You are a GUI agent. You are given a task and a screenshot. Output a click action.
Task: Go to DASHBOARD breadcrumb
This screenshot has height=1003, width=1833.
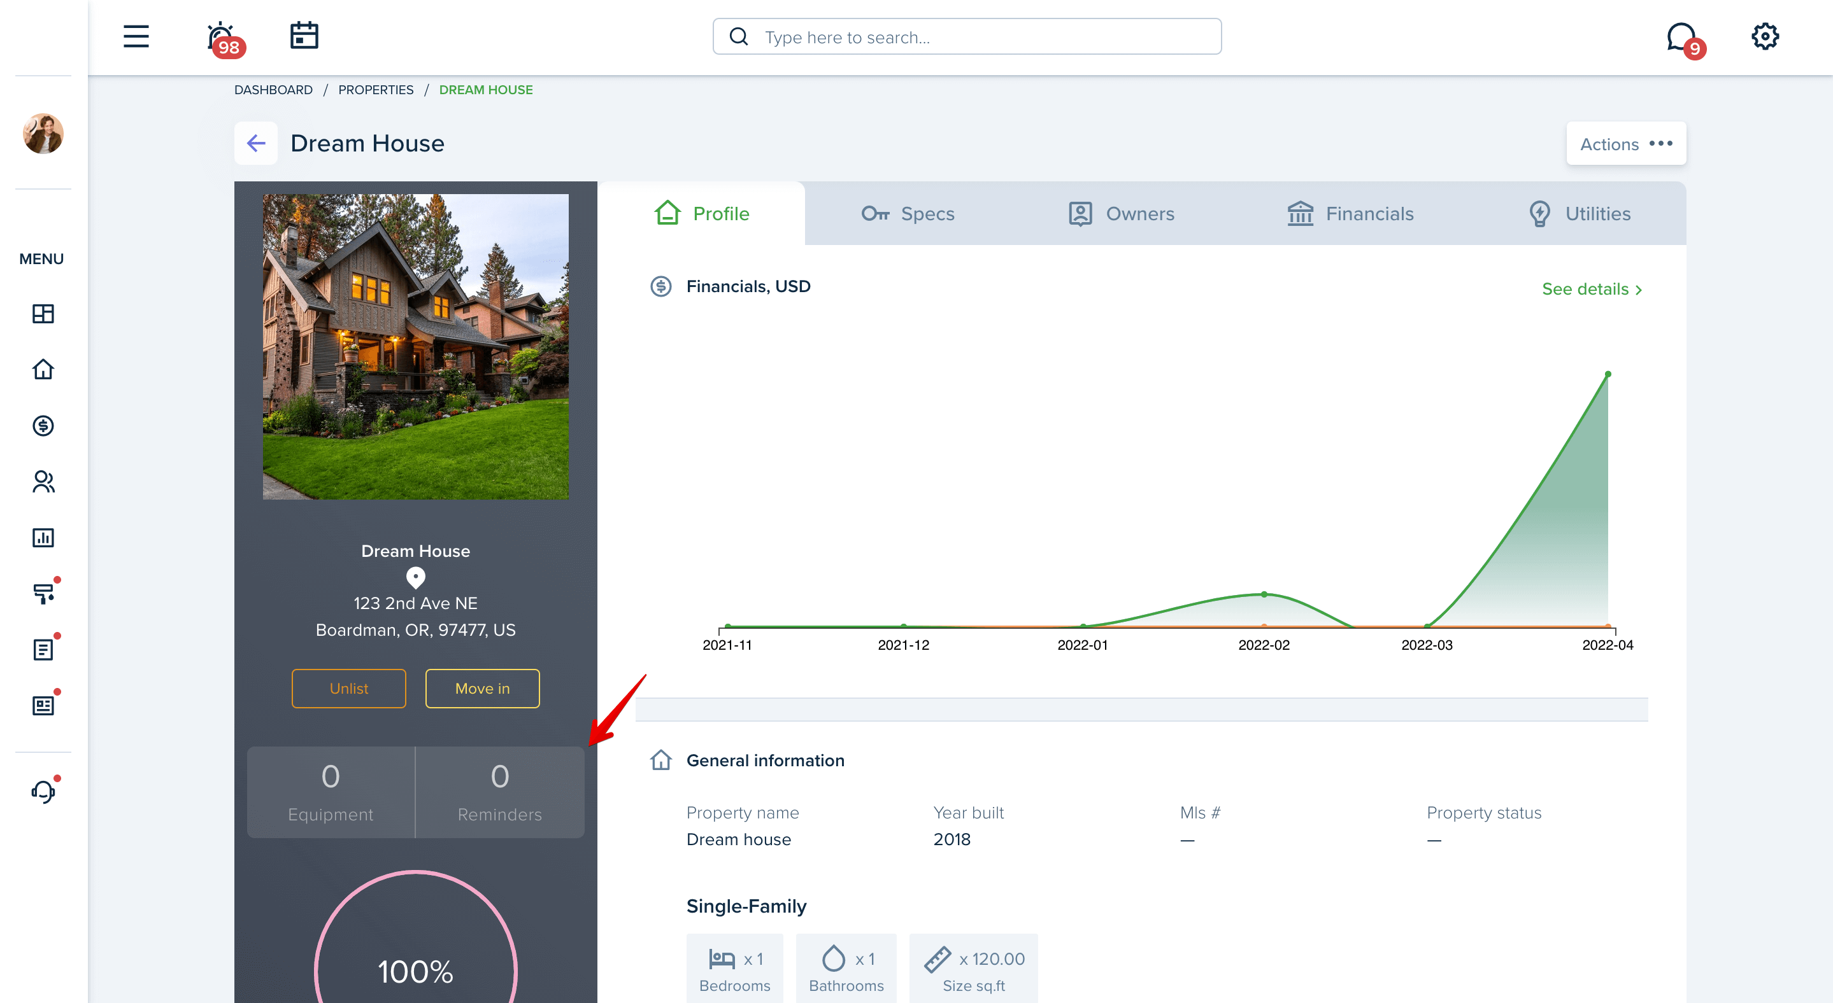273,90
